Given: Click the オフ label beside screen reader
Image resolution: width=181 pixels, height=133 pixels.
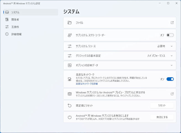Looking at the screenshot, I should click(162, 35).
